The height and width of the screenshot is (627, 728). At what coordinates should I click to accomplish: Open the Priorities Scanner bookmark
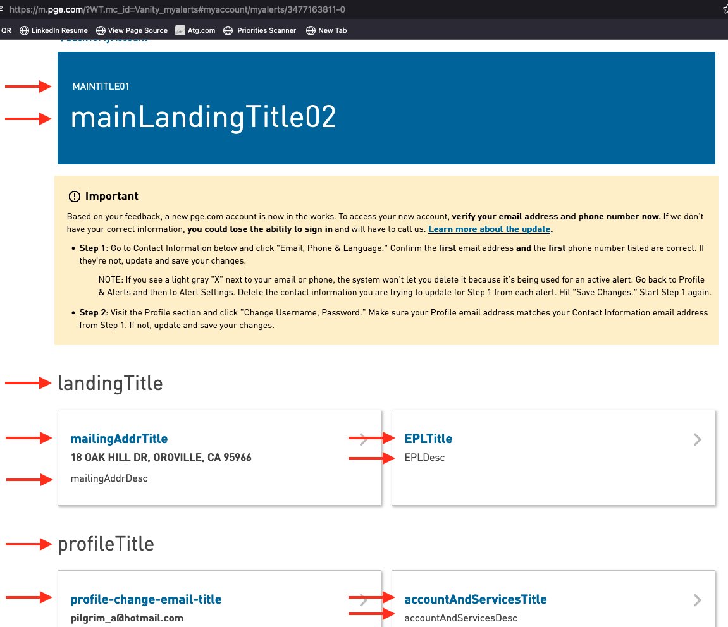click(x=259, y=30)
